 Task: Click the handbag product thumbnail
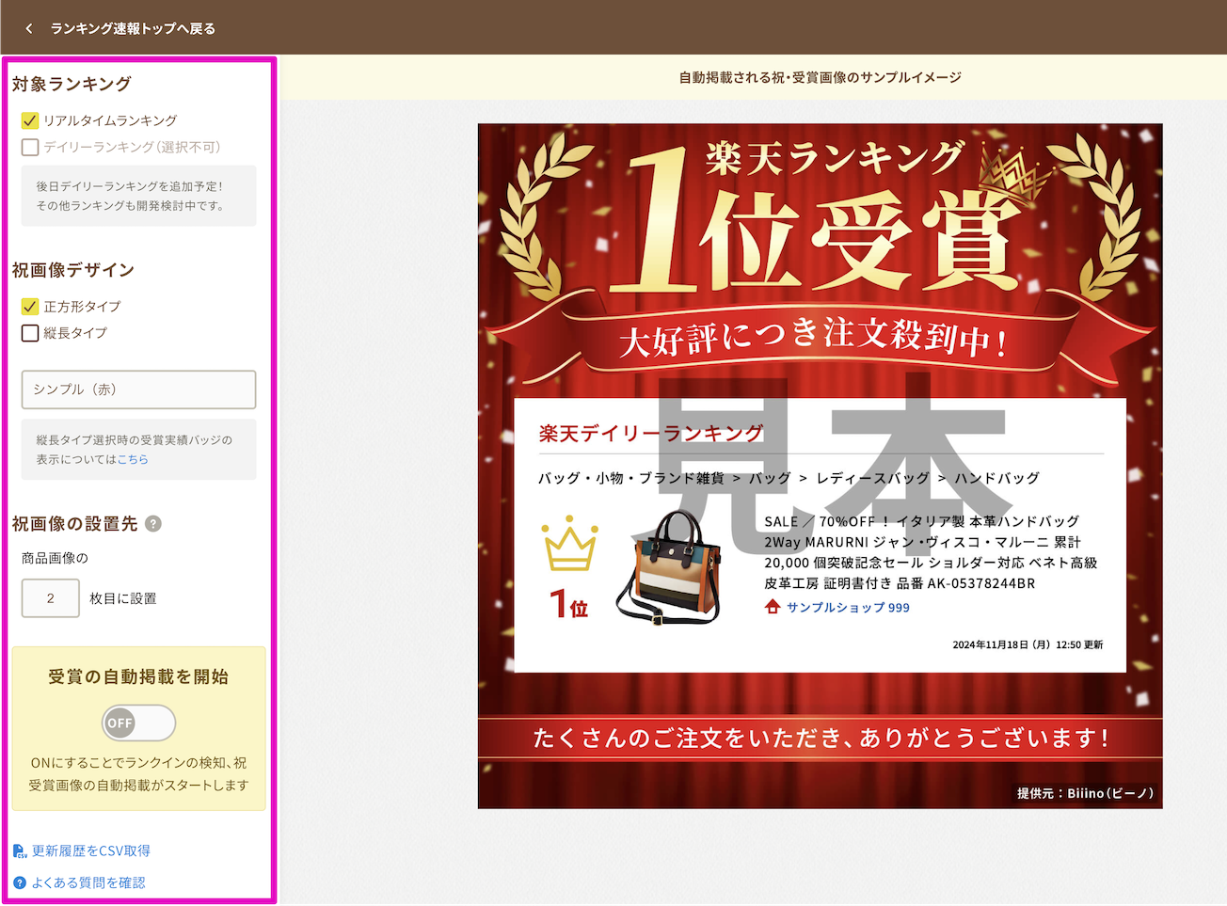pyautogui.click(x=670, y=567)
